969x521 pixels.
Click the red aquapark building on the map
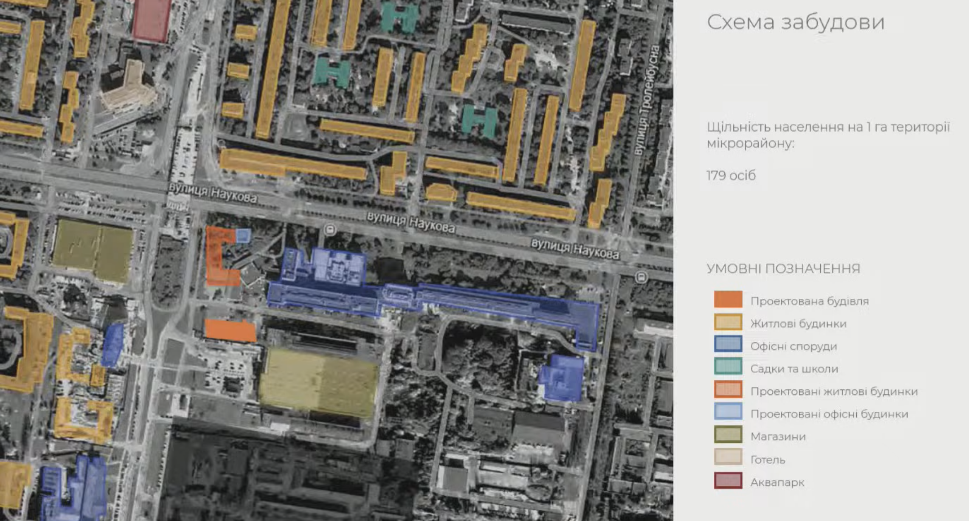[152, 20]
